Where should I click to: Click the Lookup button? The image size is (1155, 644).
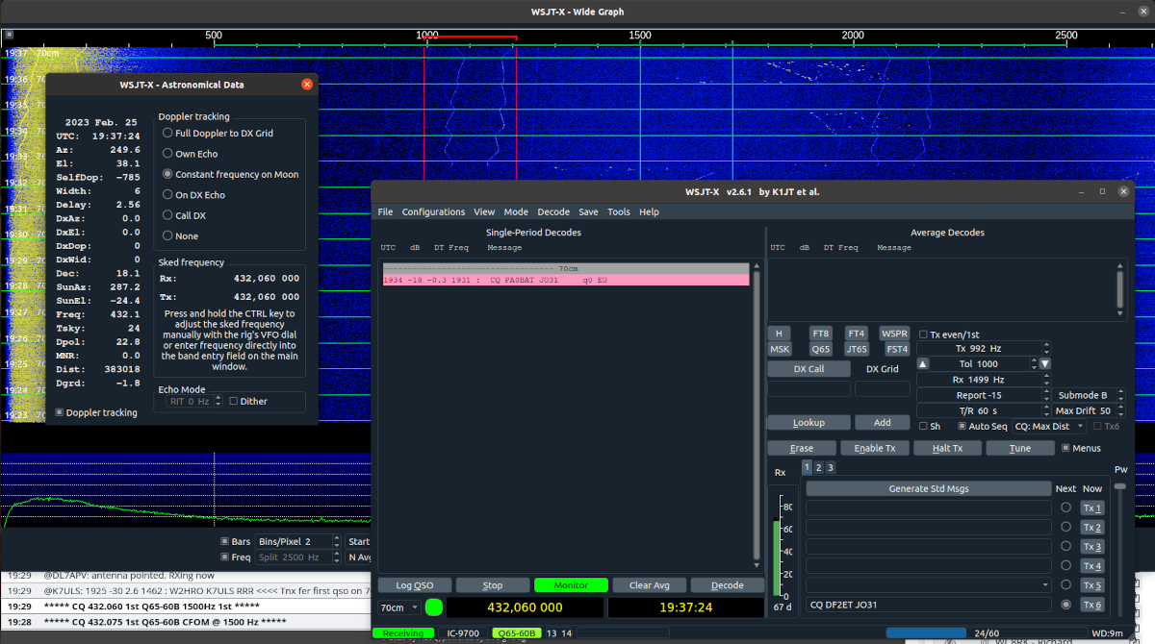click(808, 422)
